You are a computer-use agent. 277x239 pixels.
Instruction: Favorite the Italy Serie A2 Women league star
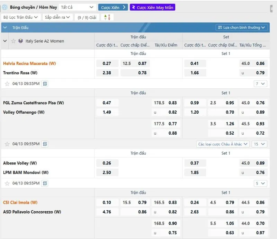(x=14, y=41)
